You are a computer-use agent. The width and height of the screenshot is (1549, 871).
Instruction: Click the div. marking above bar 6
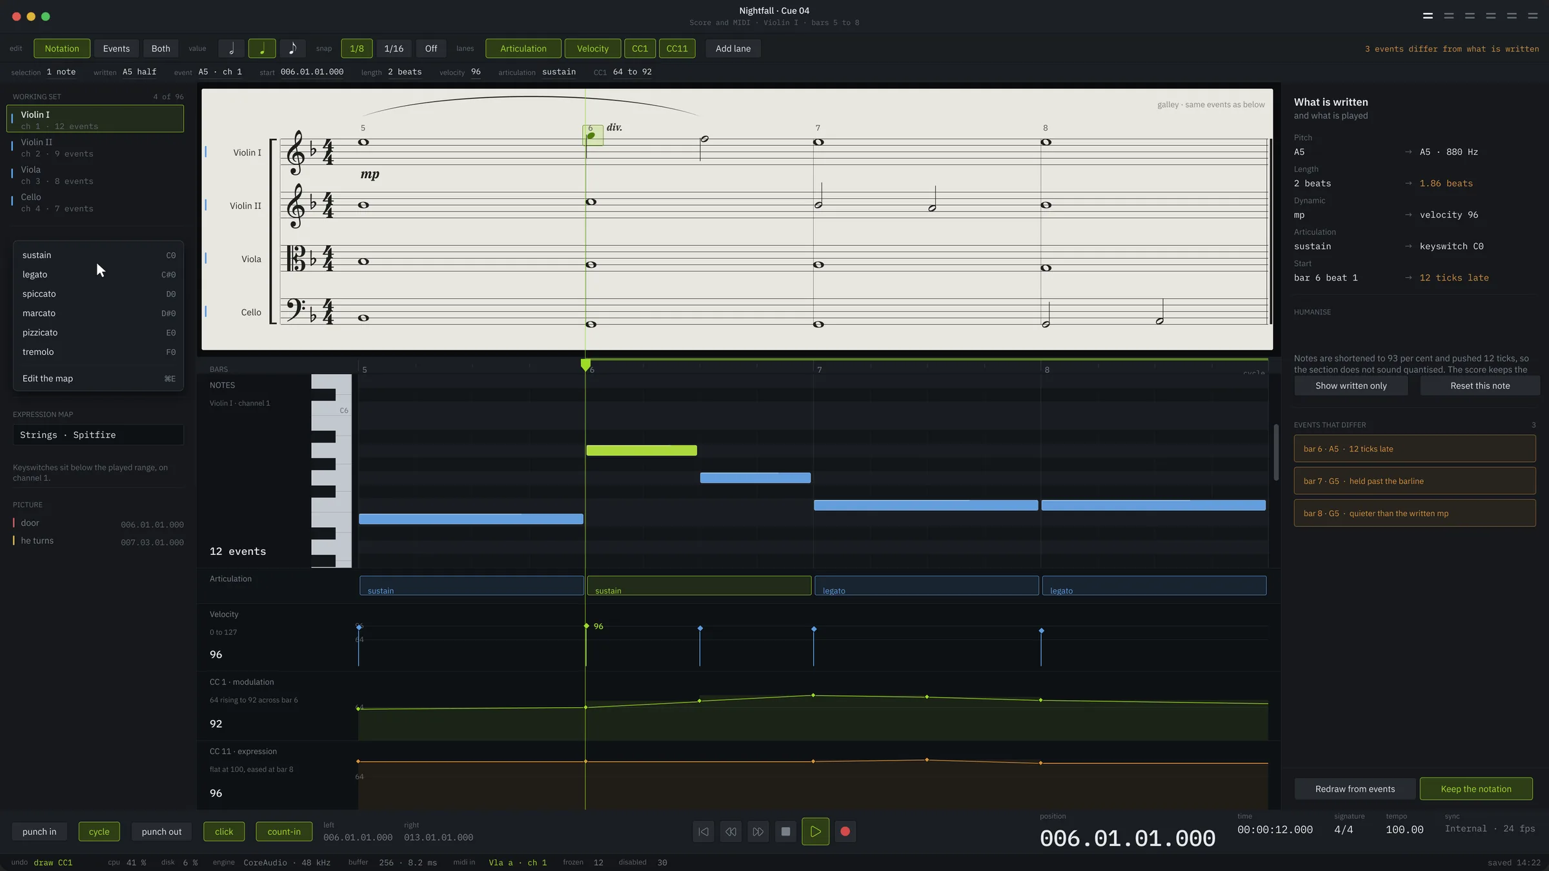coord(614,128)
